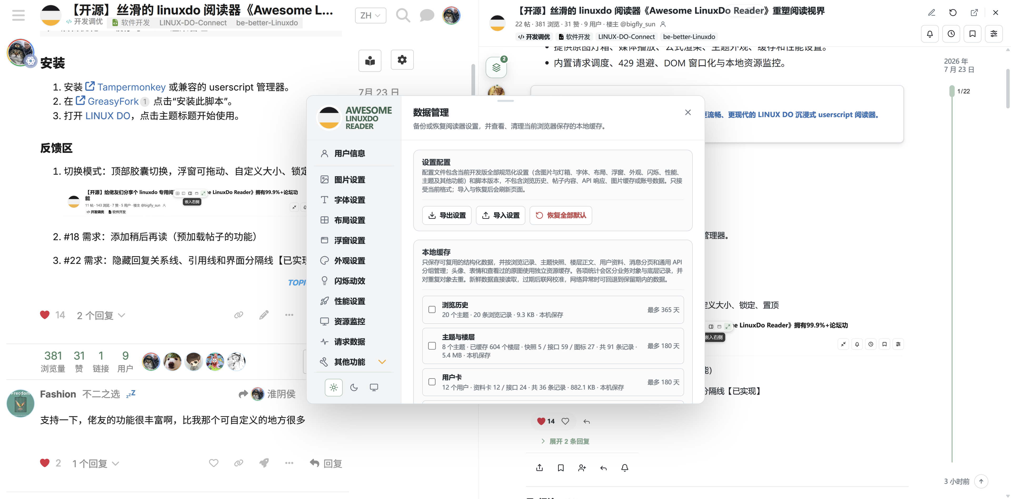Open topic in new window icon

click(974, 13)
